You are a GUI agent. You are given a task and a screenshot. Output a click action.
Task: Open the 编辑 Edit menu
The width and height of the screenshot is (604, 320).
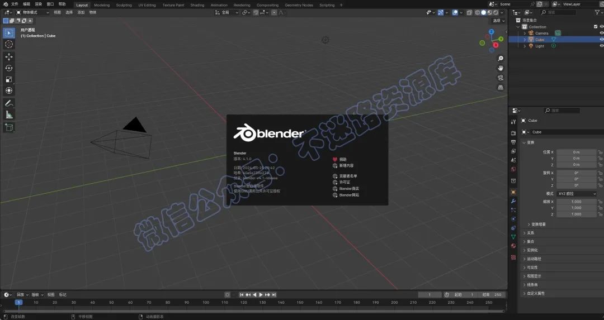tap(27, 4)
